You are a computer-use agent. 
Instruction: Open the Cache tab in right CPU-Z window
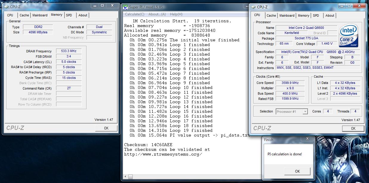pyautogui.click(x=271, y=15)
